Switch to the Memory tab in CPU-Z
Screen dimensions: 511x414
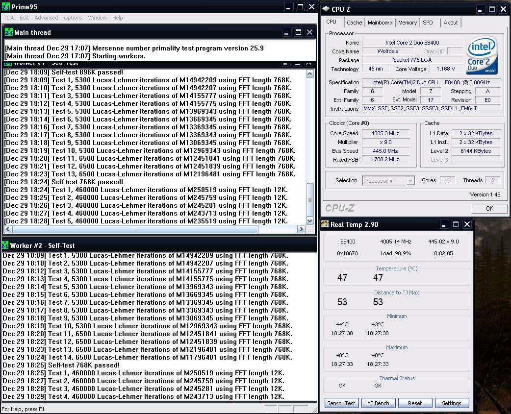(x=408, y=23)
